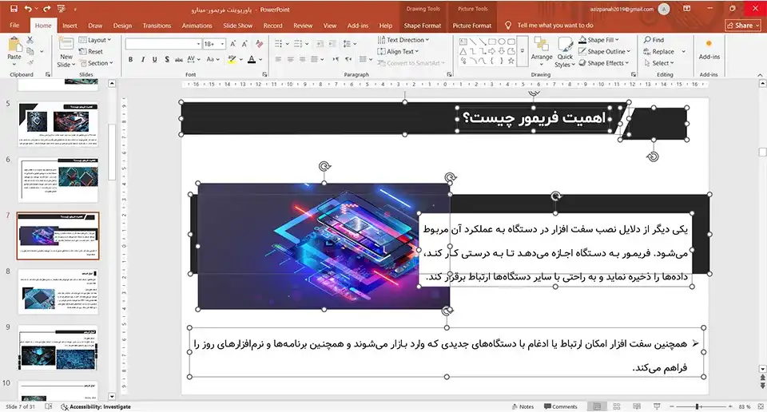The image size is (767, 412).
Task: Click the Decrease Font Size icon
Action: [244, 44]
